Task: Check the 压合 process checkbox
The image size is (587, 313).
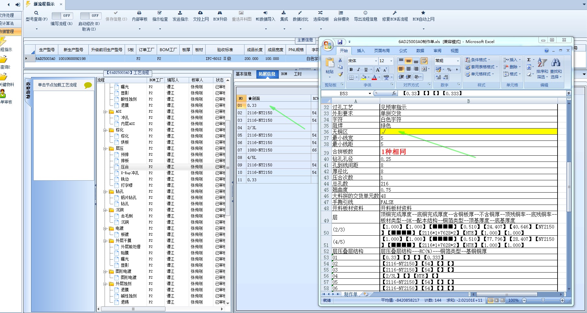Action: coord(116,167)
